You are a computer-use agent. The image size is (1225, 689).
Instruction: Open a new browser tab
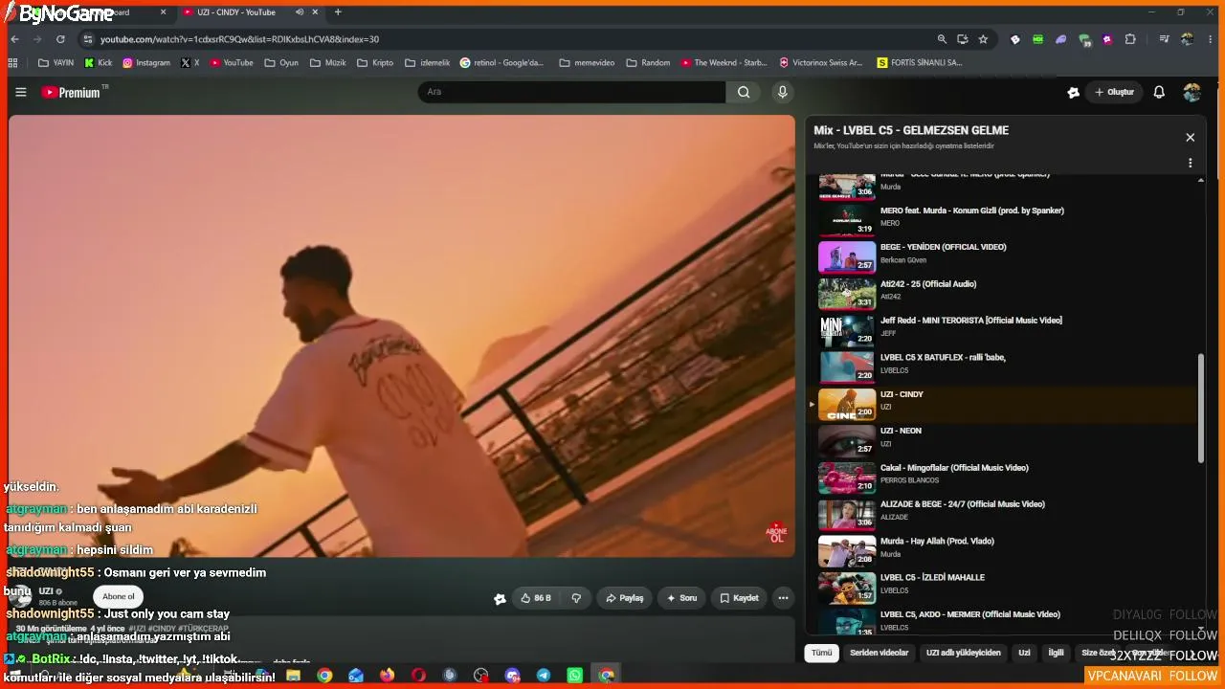(x=338, y=12)
